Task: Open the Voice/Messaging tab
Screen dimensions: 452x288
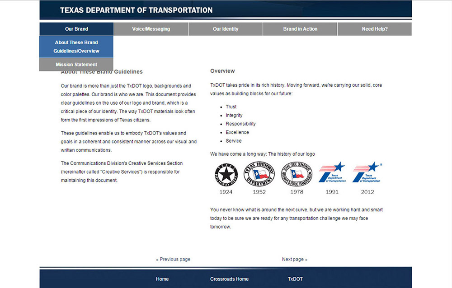Action: (x=151, y=29)
